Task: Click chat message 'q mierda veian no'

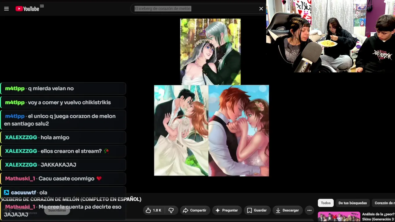Action: 63,88
